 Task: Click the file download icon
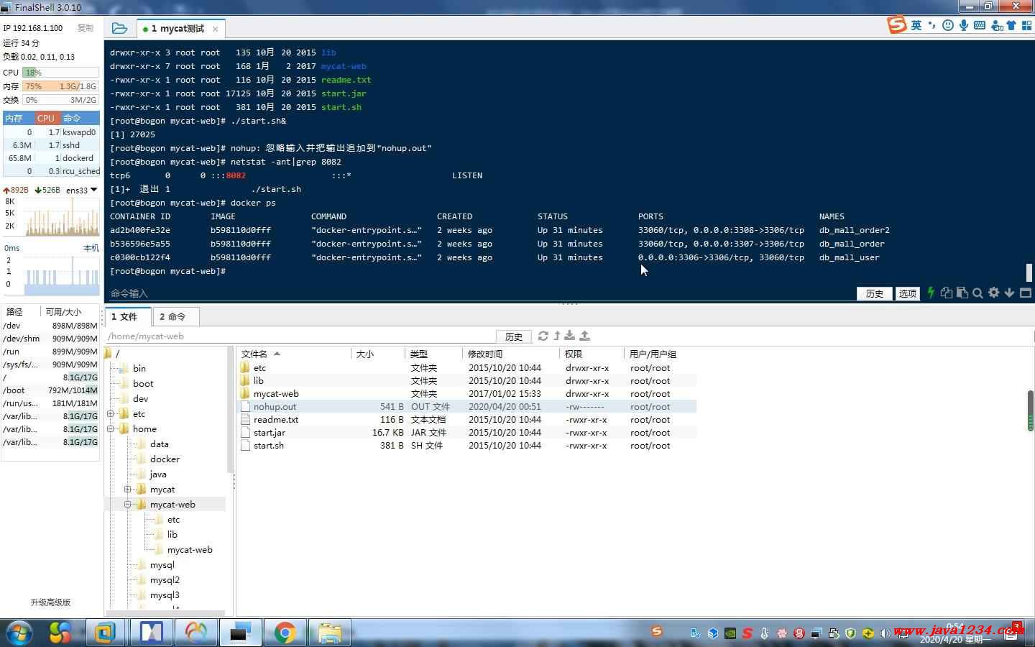pos(570,336)
